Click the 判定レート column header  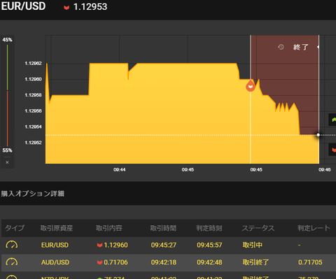314,228
